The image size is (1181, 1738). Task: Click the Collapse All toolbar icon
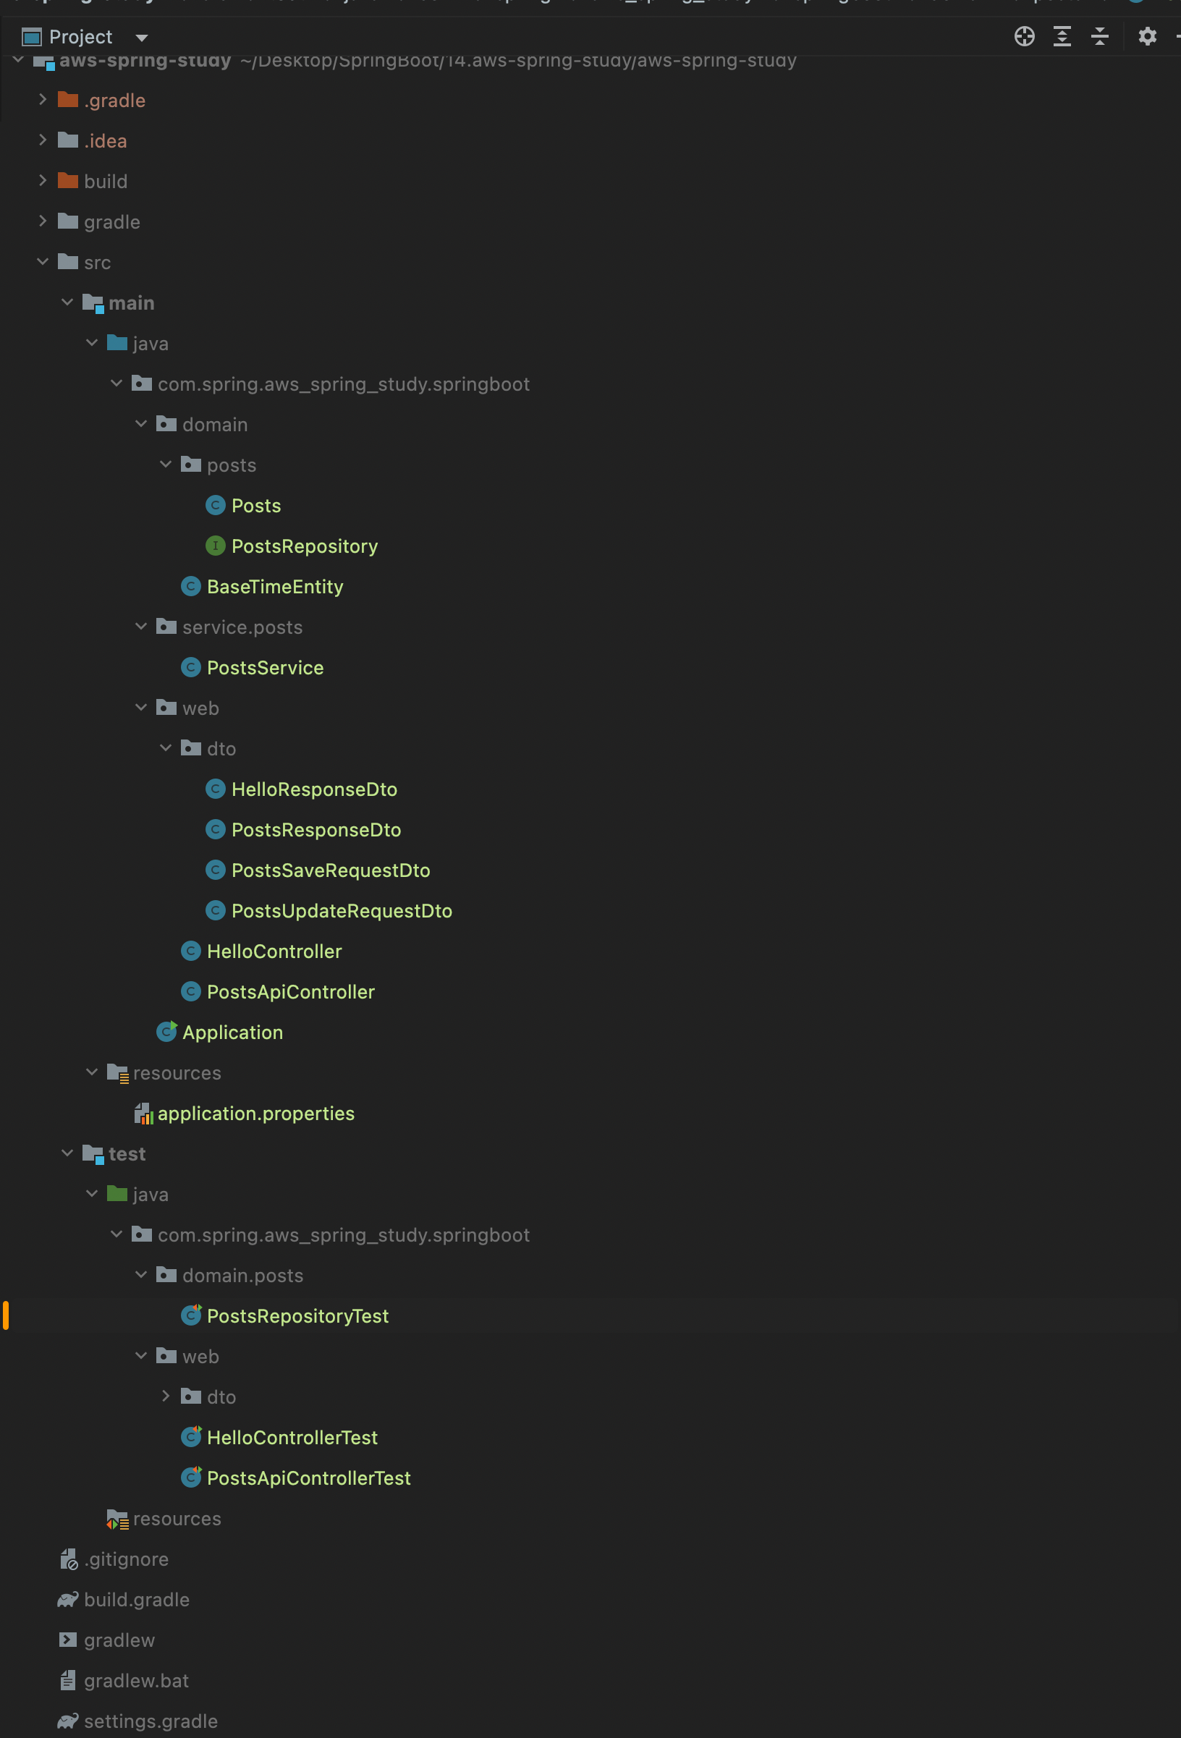point(1099,36)
